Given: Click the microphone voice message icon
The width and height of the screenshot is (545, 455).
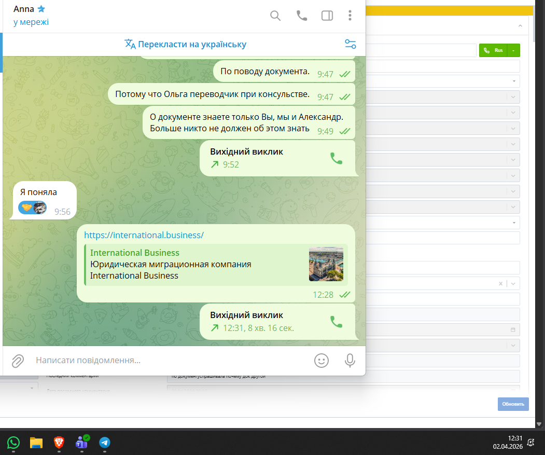Looking at the screenshot, I should click(x=350, y=361).
